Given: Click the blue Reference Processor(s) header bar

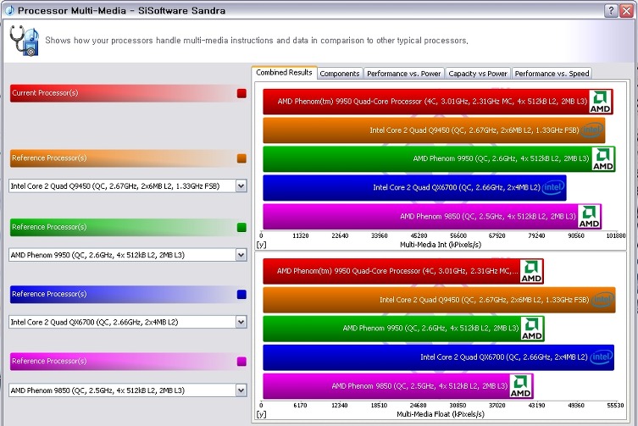Looking at the screenshot, I should coord(128,294).
